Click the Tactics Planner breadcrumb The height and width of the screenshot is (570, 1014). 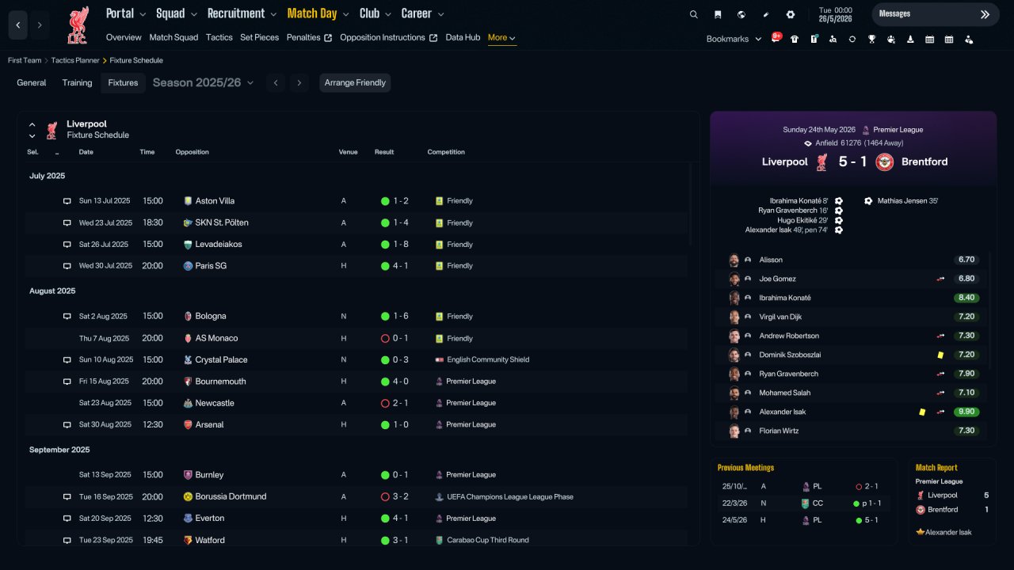pos(75,60)
